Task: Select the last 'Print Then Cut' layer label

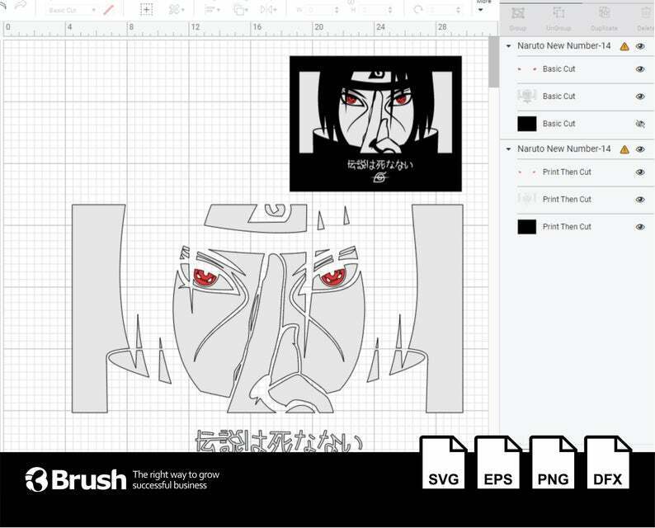Action: 567,227
